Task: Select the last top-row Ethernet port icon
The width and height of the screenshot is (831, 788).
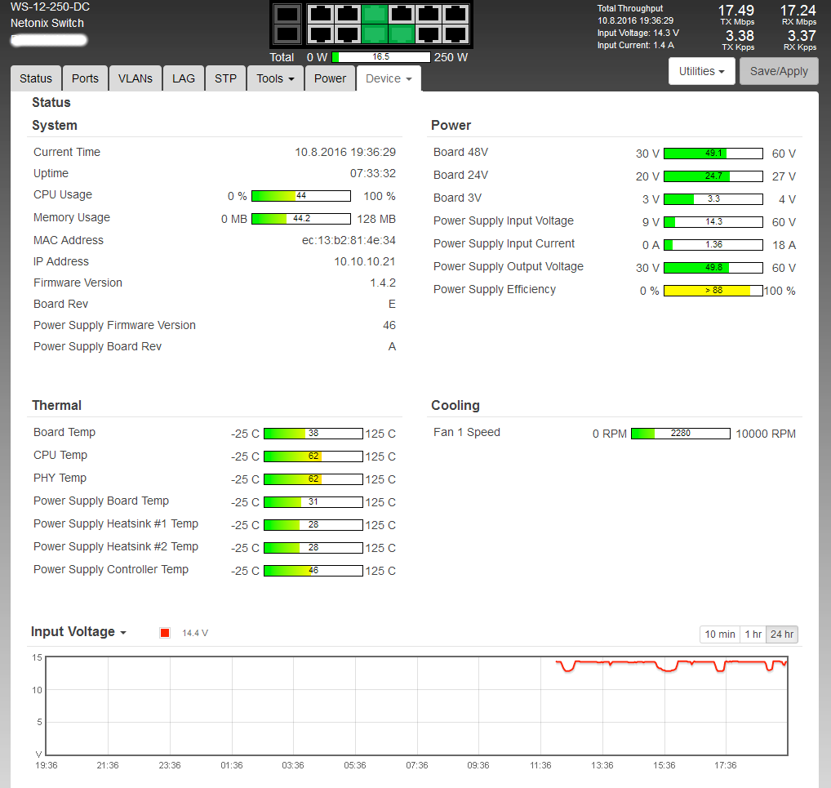Action: (455, 14)
